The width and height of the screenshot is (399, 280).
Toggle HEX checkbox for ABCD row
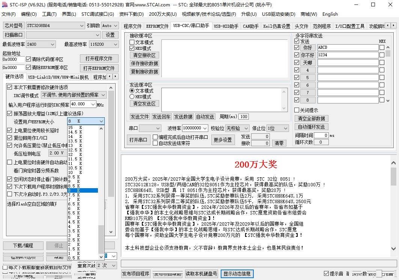pos(382,48)
